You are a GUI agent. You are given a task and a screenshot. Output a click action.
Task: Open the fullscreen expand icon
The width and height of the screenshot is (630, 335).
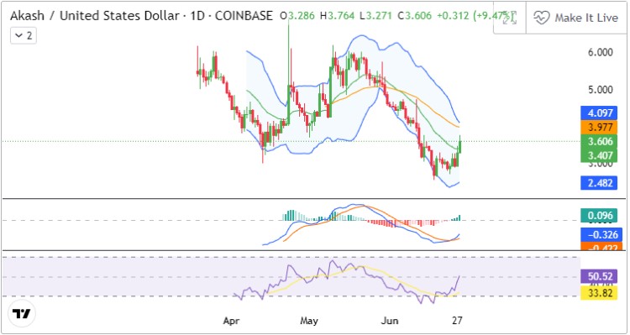510,18
